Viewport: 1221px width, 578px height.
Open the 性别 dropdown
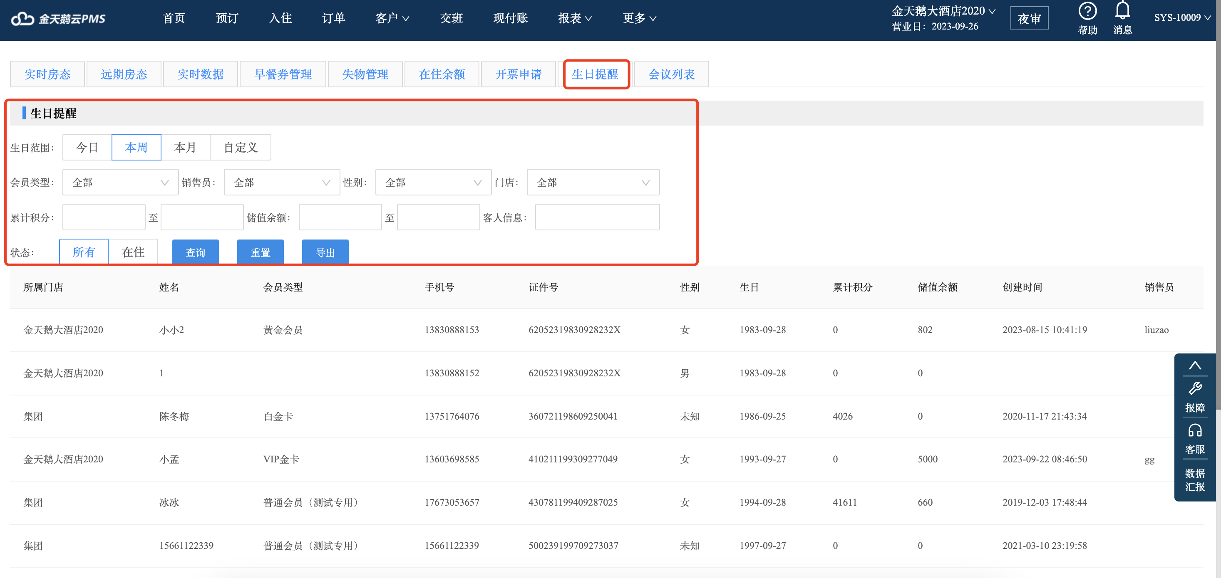coord(433,183)
